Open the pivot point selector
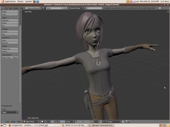Viewport: 170px width, 127px height. click(49, 122)
